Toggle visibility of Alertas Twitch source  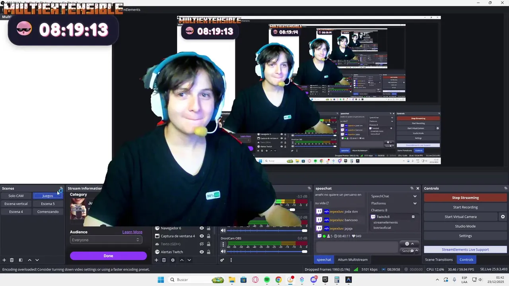[x=202, y=252]
